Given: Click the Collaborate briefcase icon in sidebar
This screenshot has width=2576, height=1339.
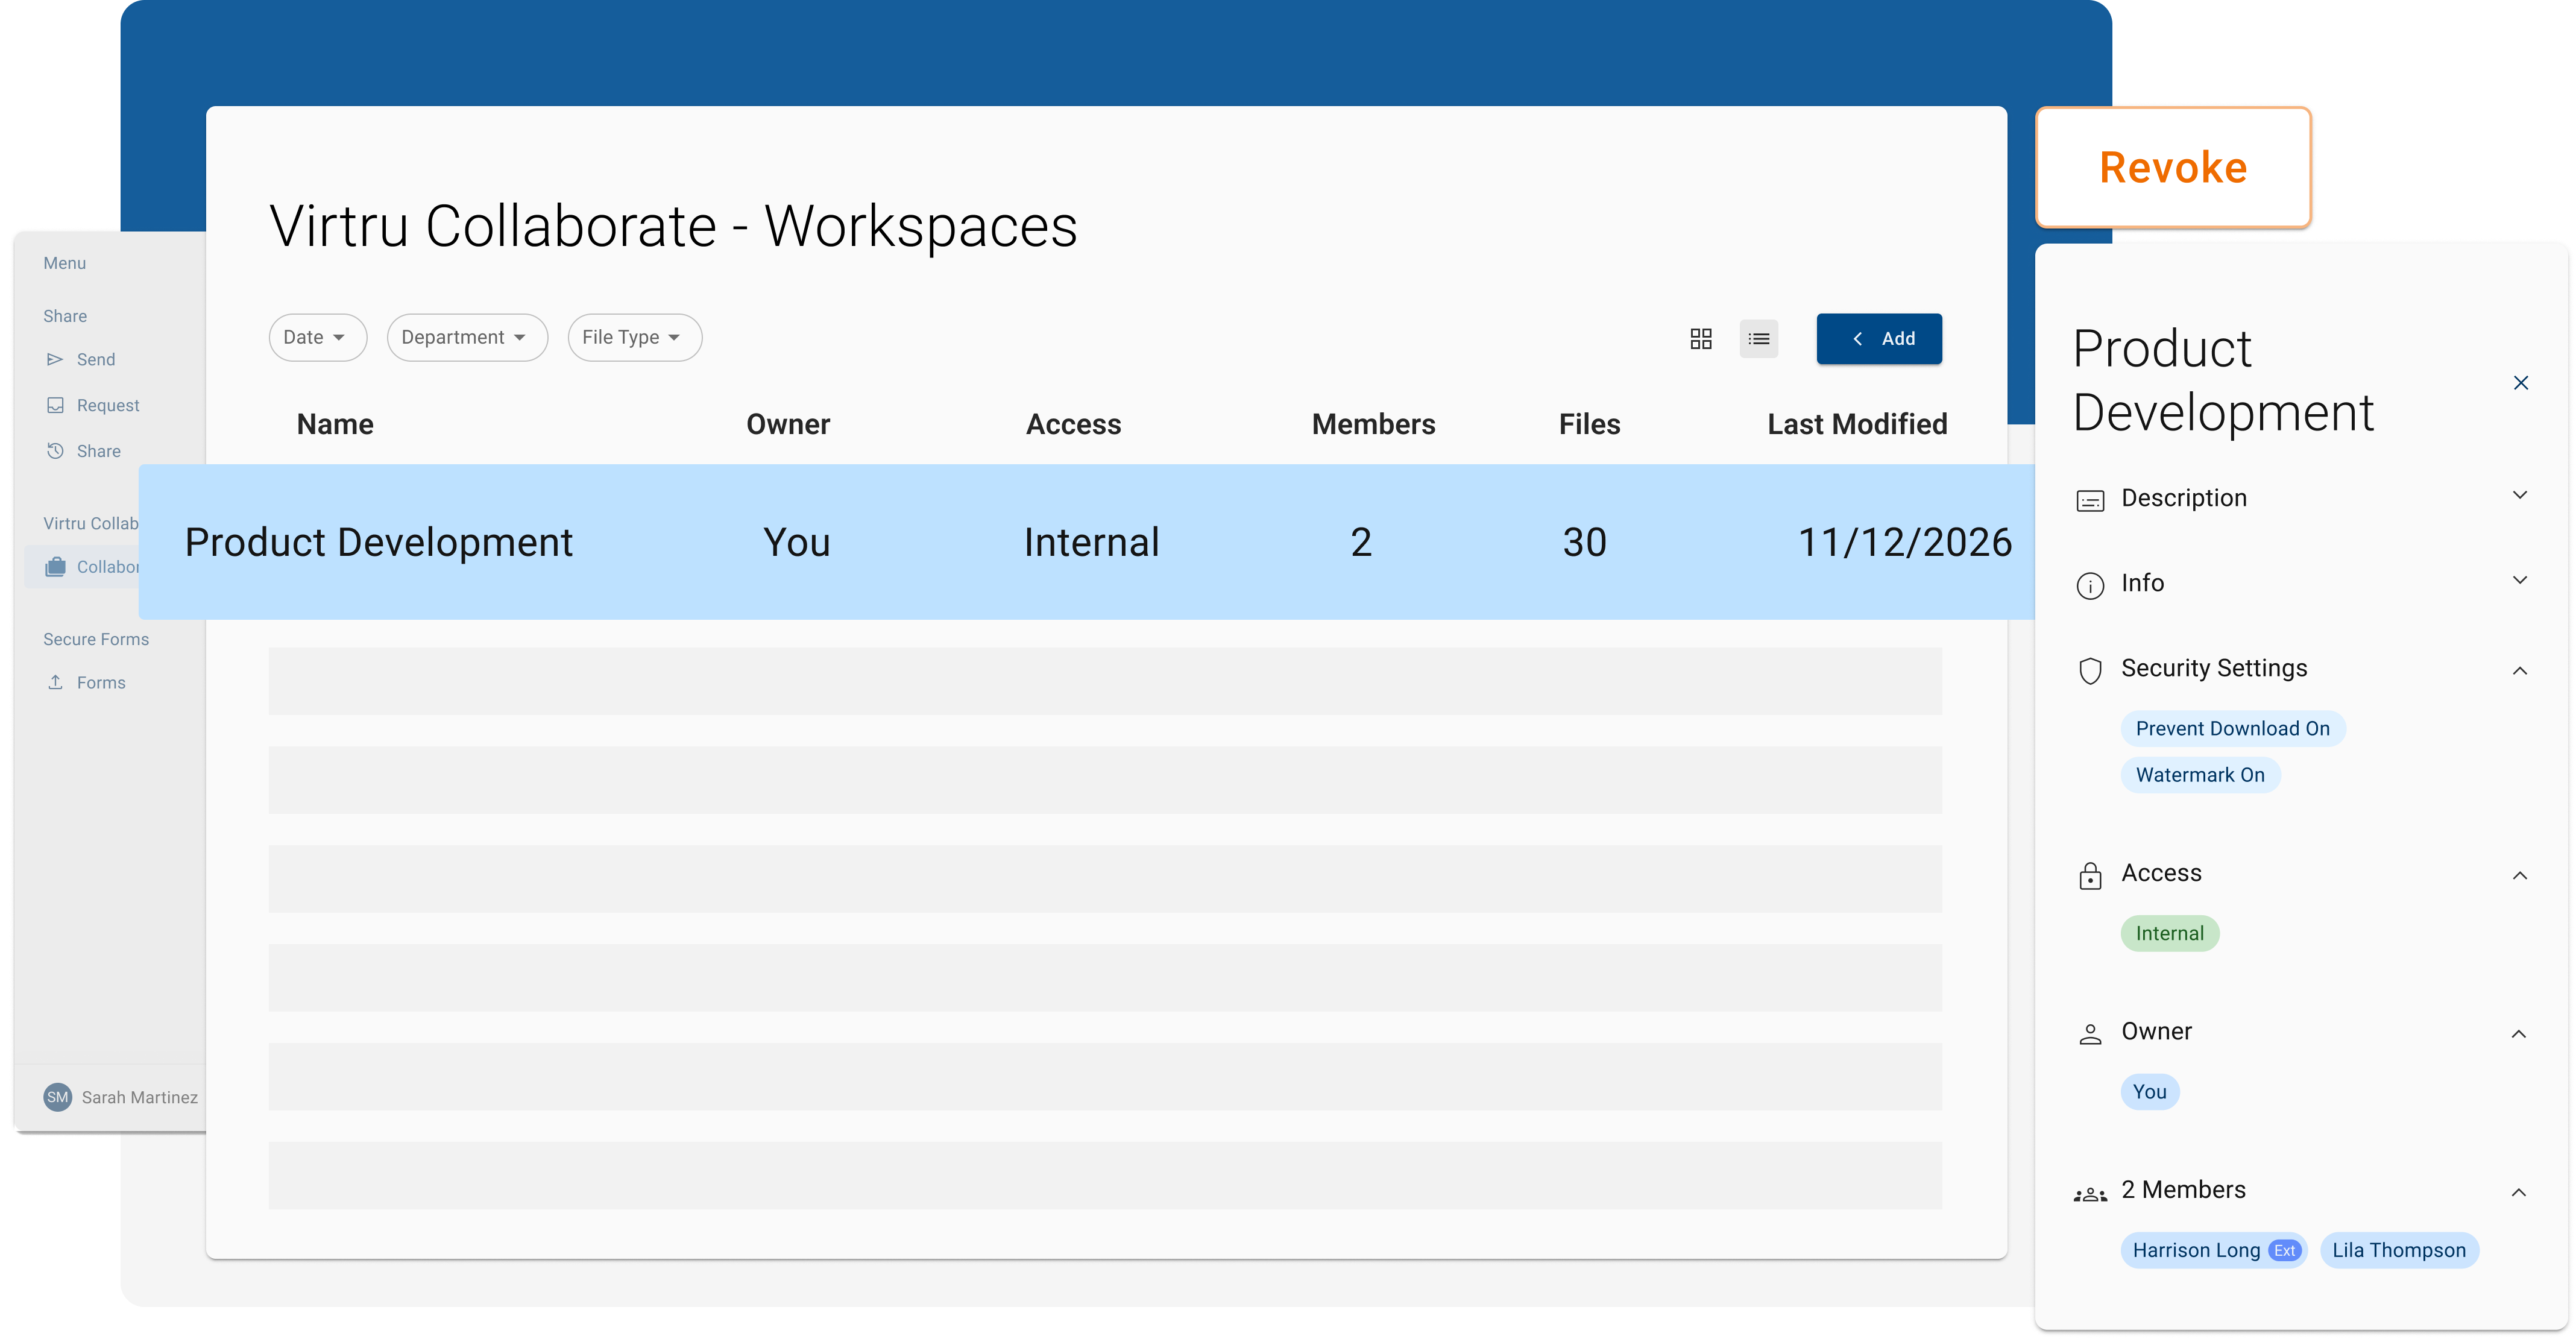Looking at the screenshot, I should point(55,567).
